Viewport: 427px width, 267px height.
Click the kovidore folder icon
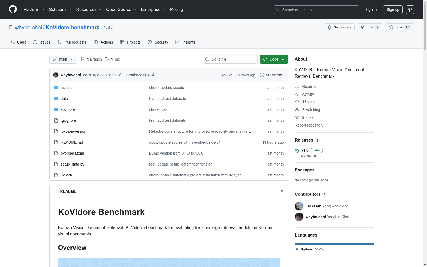click(x=56, y=109)
